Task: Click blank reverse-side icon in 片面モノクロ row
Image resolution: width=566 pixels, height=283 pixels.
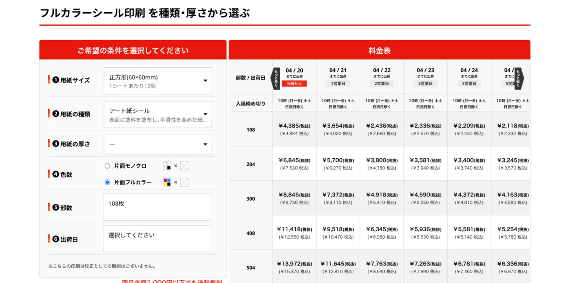Action: pyautogui.click(x=184, y=166)
